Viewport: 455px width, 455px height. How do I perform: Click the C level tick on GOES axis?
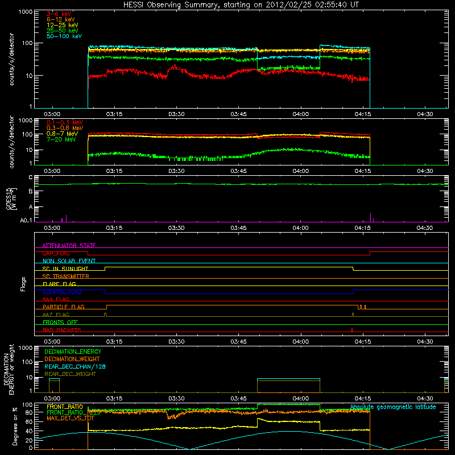pyautogui.click(x=31, y=177)
